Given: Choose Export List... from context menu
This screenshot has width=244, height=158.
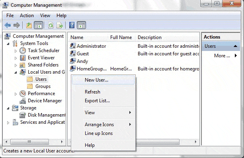Looking at the screenshot, I should click(103, 101).
